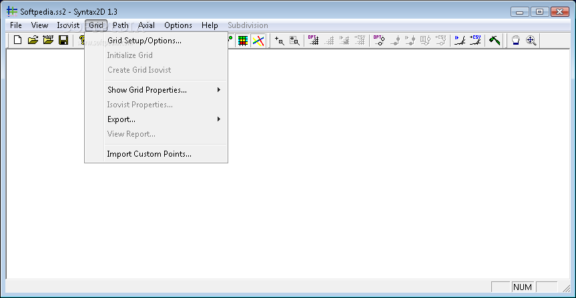This screenshot has height=298, width=576.
Task: Maximize the Syntax2D window
Action: coord(539,12)
